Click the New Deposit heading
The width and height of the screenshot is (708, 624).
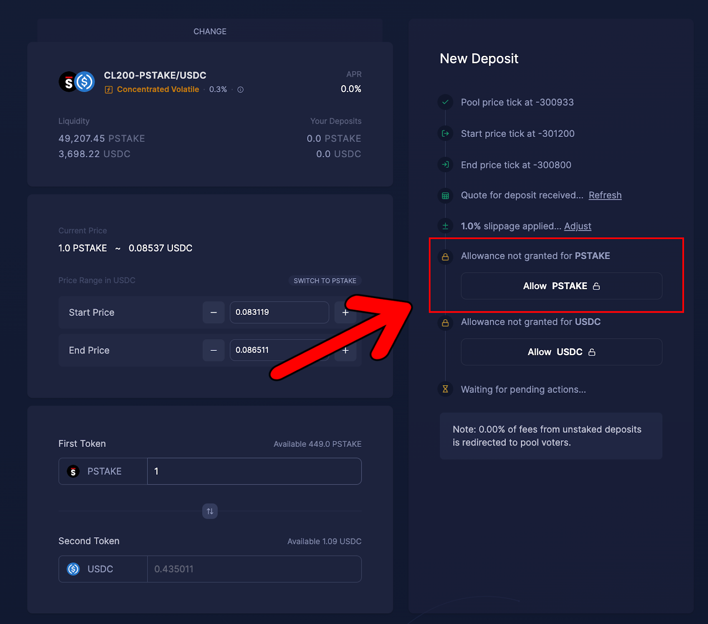(479, 58)
